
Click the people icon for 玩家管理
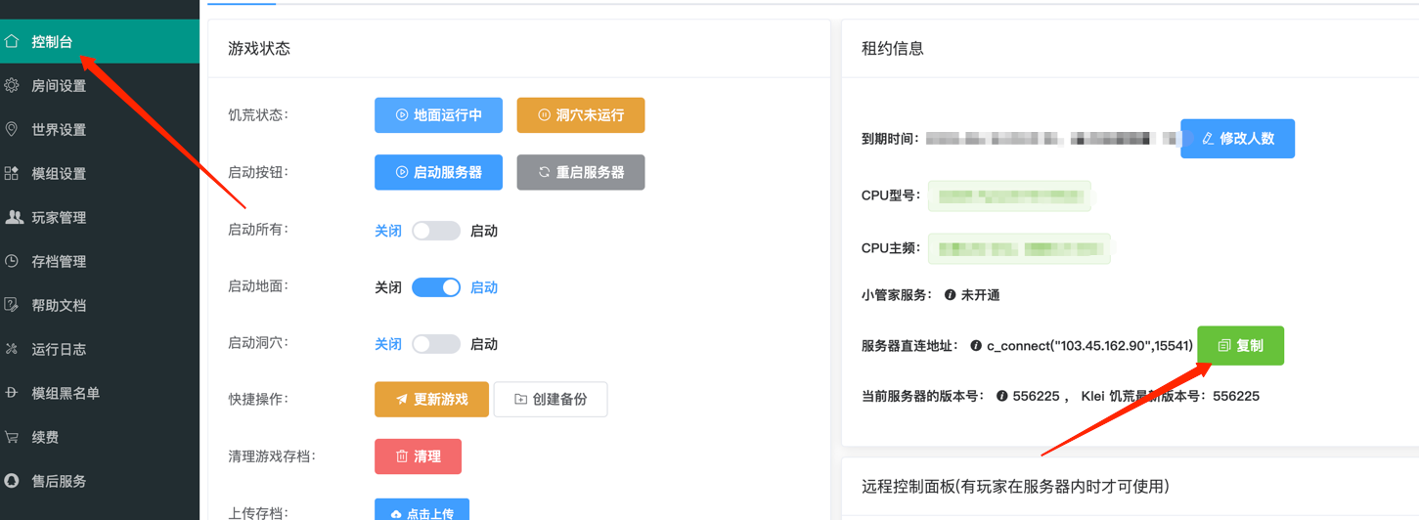14,217
